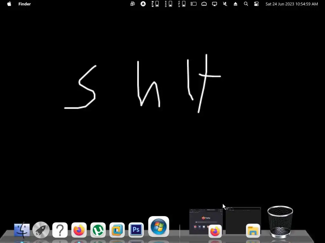This screenshot has height=243, width=325.
Task: Click the network ethernet icon in menu bar
Action: point(204,4)
